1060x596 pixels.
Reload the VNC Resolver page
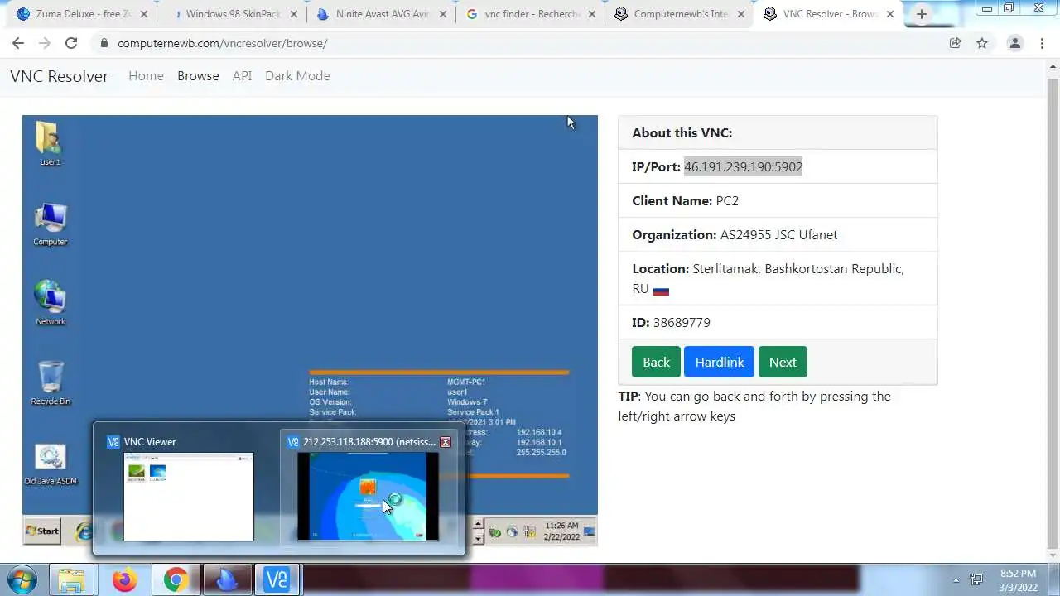pyautogui.click(x=71, y=43)
